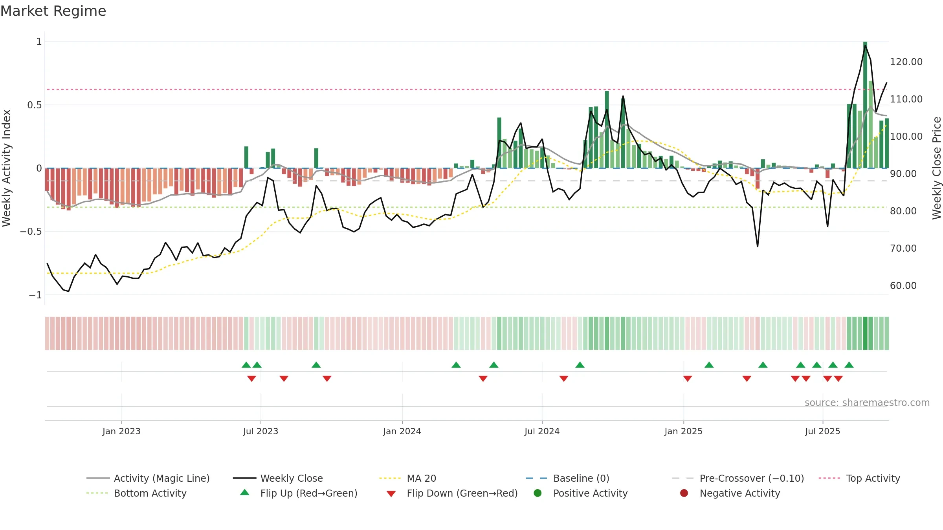Click the 120.00 price axis label
Image resolution: width=943 pixels, height=530 pixels.
point(906,62)
